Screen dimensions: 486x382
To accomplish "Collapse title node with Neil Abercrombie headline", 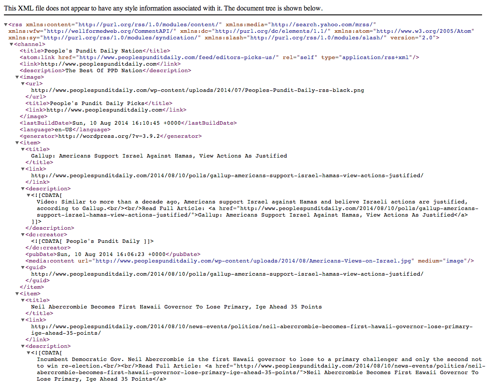I will click(x=23, y=300).
